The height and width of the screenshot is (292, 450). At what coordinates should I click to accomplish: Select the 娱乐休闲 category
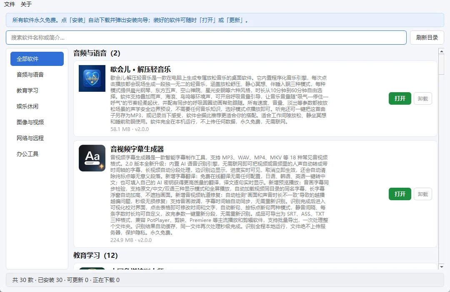pyautogui.click(x=37, y=106)
